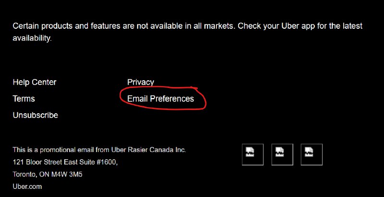384x197 pixels.
Task: Click the first broken social image icon
Action: (252, 154)
